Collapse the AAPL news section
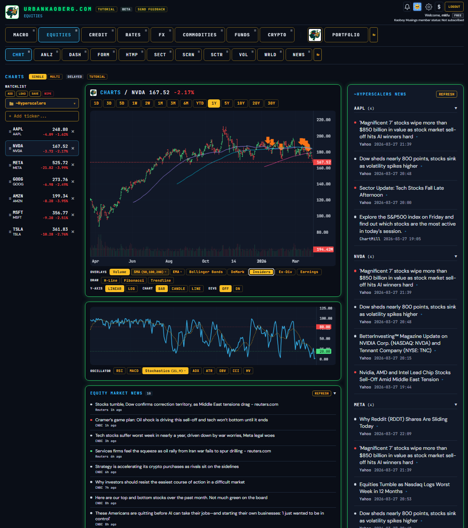468x528 pixels. tap(456, 108)
